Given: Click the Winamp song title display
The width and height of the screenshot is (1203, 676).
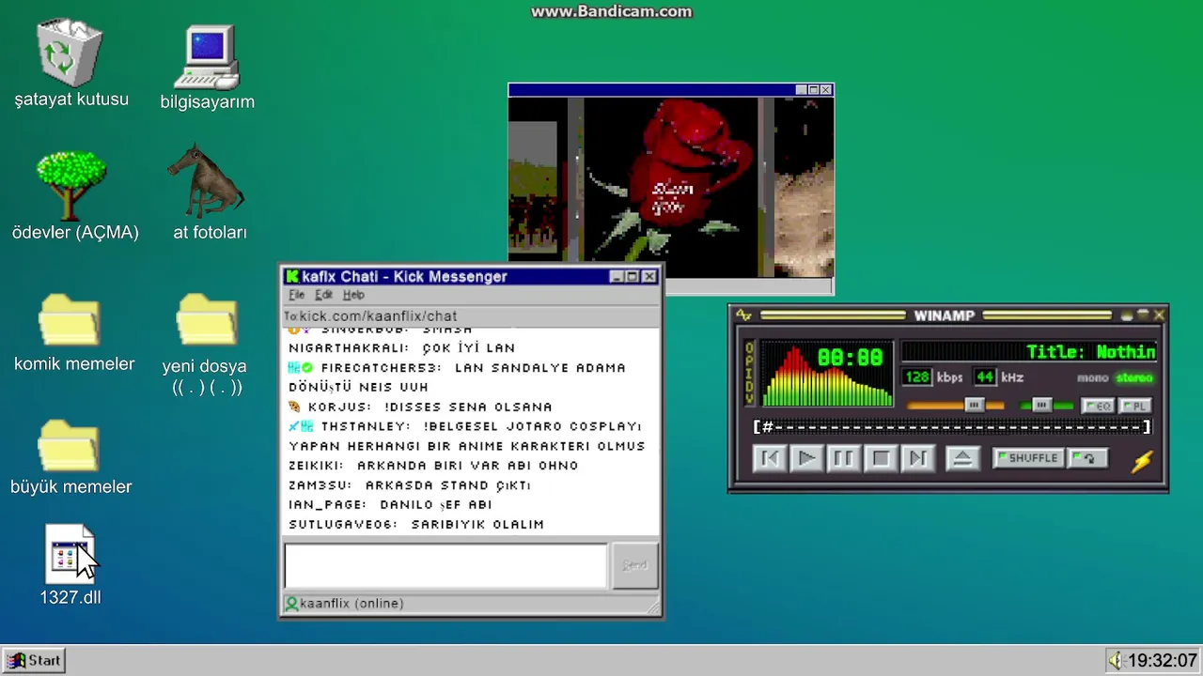Looking at the screenshot, I should [1028, 352].
